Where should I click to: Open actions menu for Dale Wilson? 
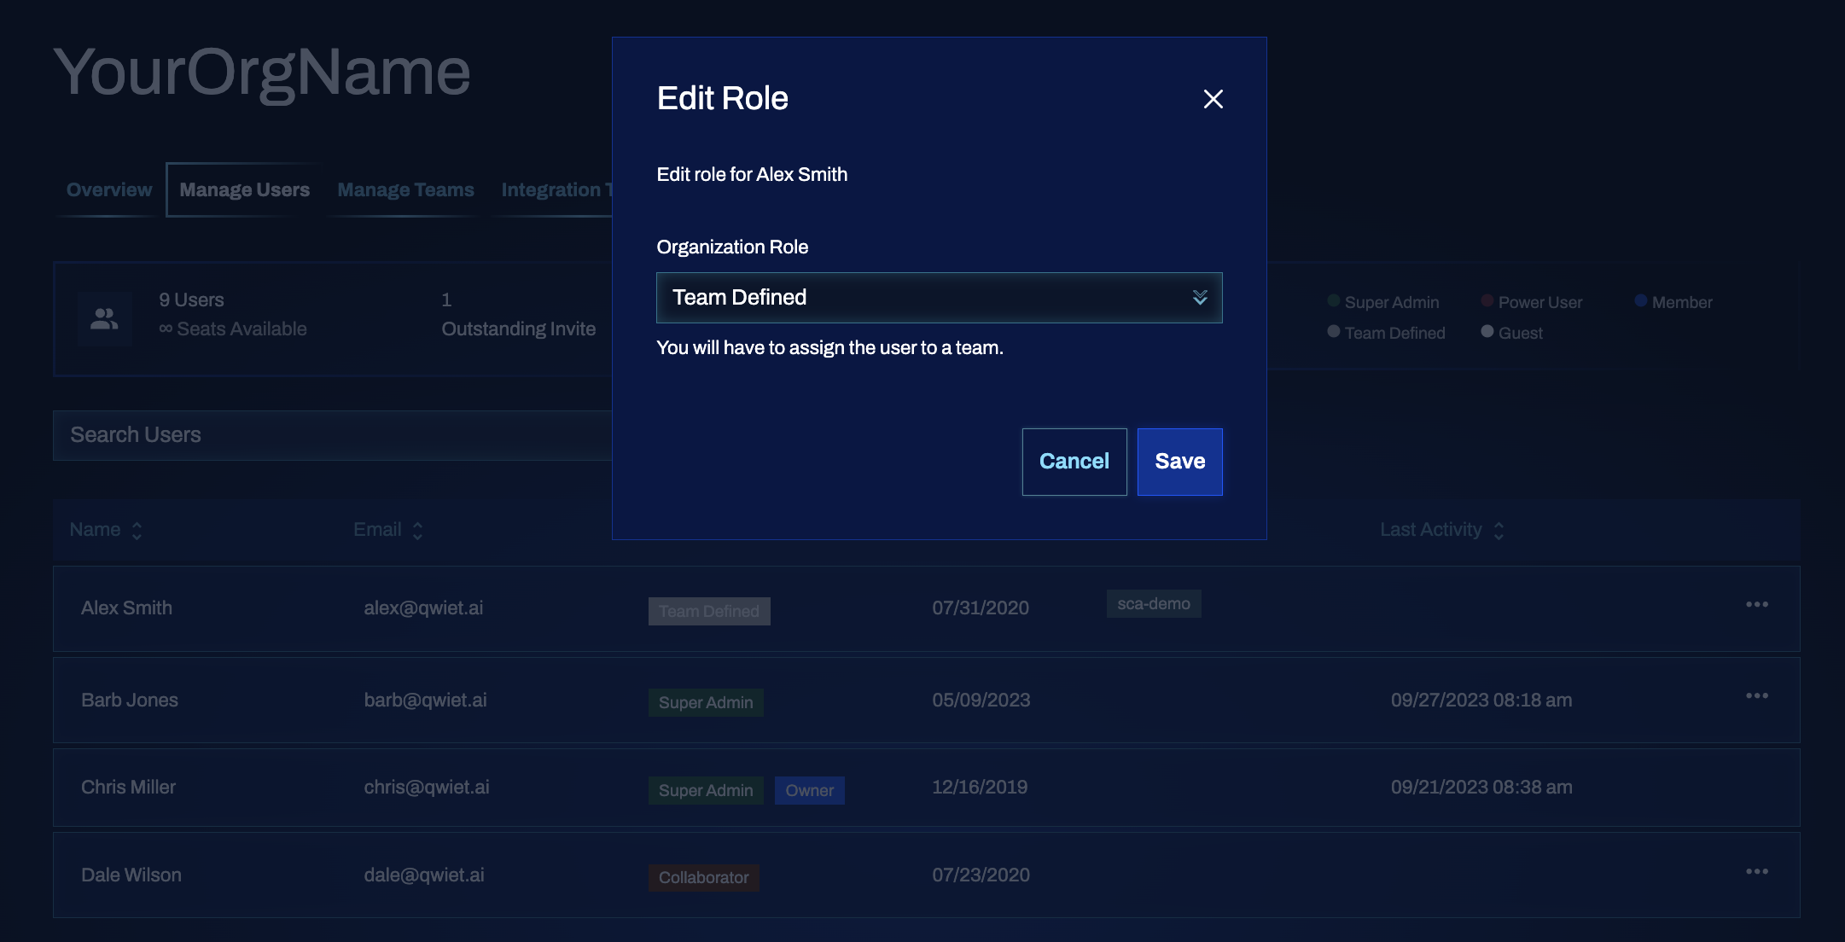click(x=1757, y=871)
